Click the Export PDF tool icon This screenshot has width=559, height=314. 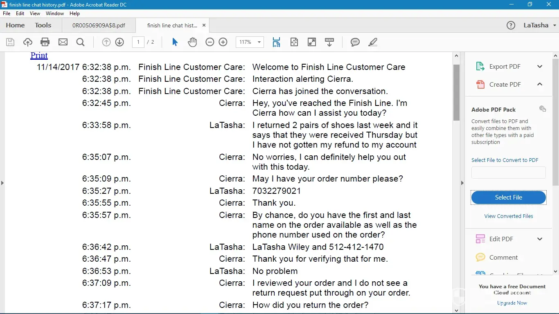[480, 67]
